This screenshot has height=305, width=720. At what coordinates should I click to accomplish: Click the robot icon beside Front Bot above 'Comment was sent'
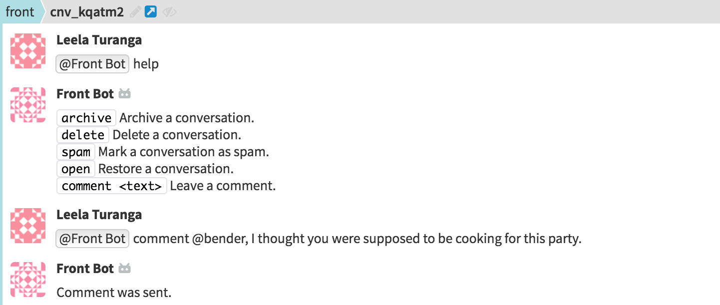(124, 269)
